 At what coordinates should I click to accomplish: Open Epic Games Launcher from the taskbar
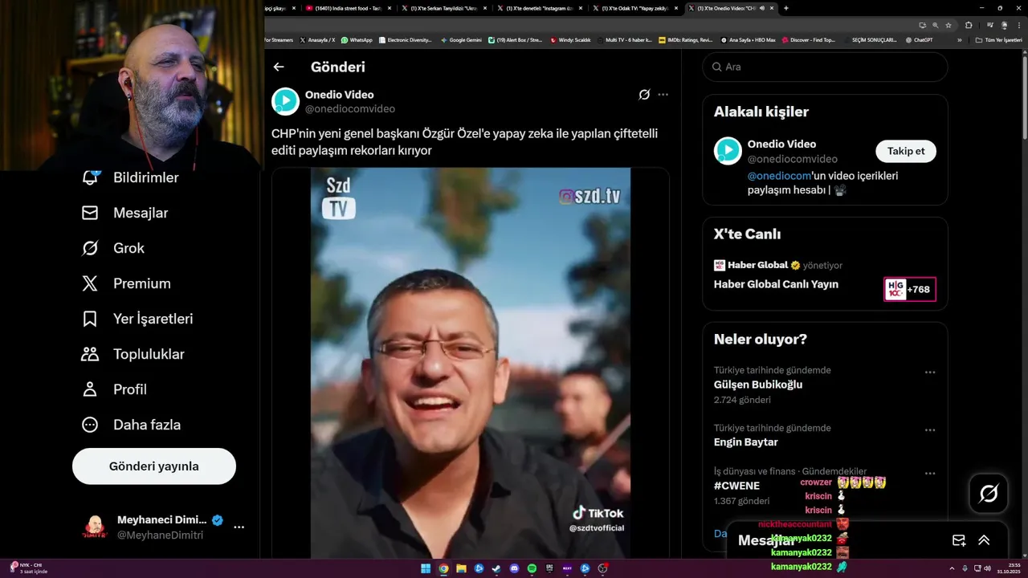click(x=549, y=568)
